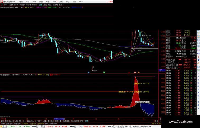
Task: Click the sidebar 30 minute shortcut
Action: coord(198,83)
